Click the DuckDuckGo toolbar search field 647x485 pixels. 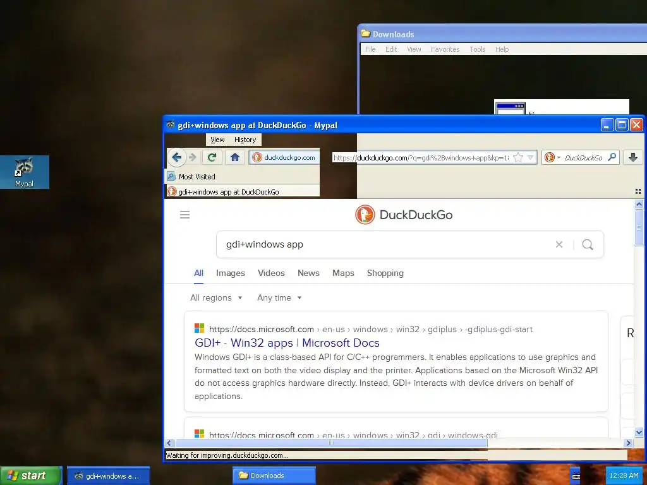pos(583,157)
